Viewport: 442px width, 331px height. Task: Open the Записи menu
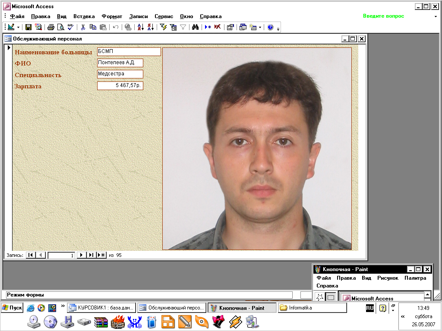[138, 16]
